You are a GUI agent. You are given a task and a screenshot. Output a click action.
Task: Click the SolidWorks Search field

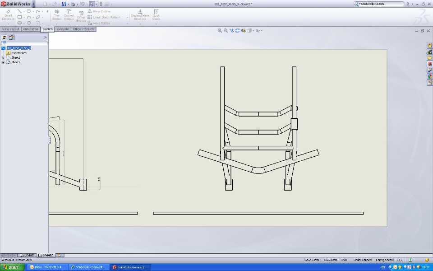tap(381, 4)
